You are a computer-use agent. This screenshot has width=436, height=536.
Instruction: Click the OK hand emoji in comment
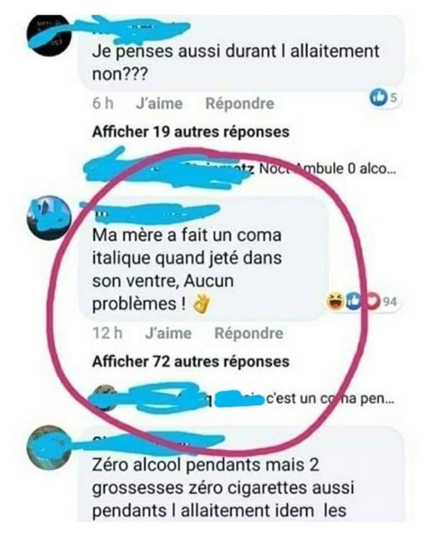tap(201, 304)
